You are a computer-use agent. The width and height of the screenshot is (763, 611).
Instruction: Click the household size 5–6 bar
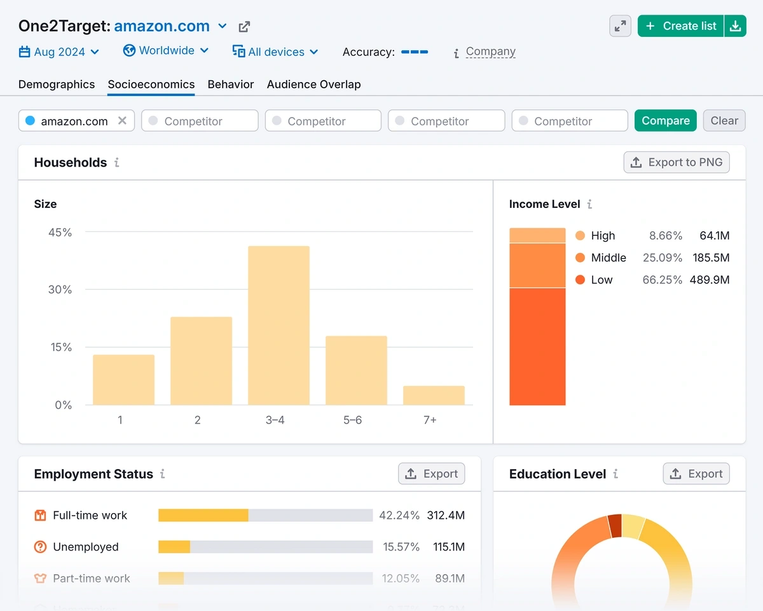tap(356, 371)
